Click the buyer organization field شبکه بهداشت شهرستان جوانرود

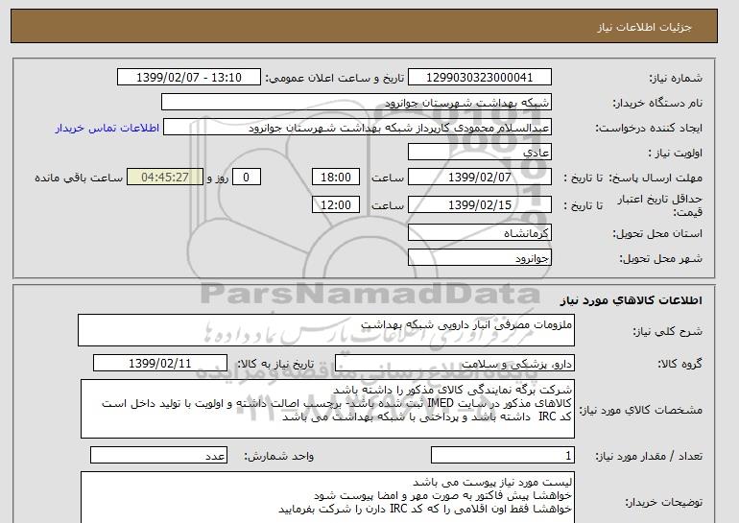pos(356,103)
